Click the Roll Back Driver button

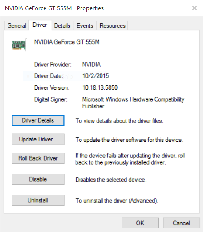38,158
